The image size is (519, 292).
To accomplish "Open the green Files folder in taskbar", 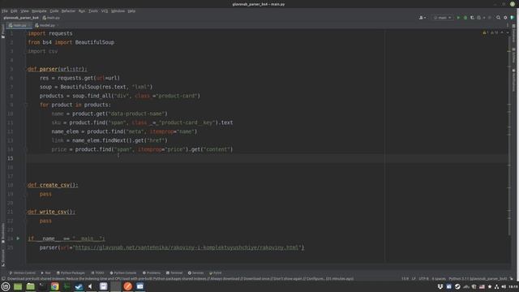I will coord(30,286).
